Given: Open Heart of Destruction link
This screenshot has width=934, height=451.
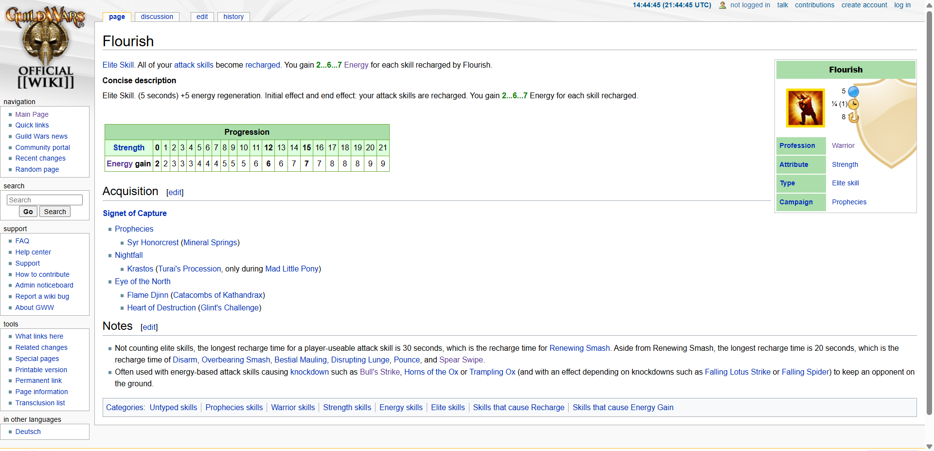Looking at the screenshot, I should click(x=162, y=307).
